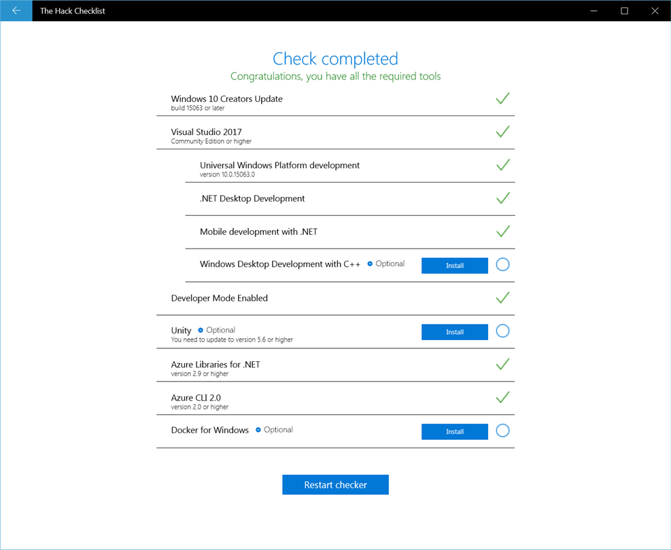Click Optional blue dot beside Docker for Windows
The height and width of the screenshot is (550, 671).
click(x=258, y=430)
